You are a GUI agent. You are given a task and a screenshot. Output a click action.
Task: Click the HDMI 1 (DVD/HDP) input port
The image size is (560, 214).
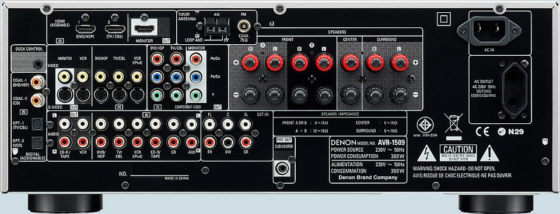(85, 29)
